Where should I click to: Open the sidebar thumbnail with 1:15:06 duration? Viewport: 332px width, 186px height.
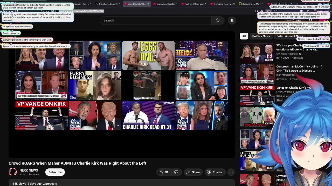[x=257, y=117]
